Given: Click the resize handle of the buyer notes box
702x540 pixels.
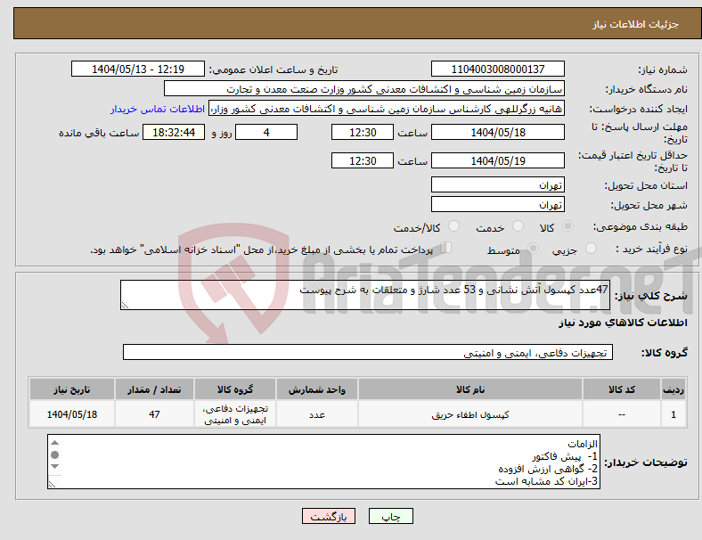Looking at the screenshot, I should pos(52,484).
